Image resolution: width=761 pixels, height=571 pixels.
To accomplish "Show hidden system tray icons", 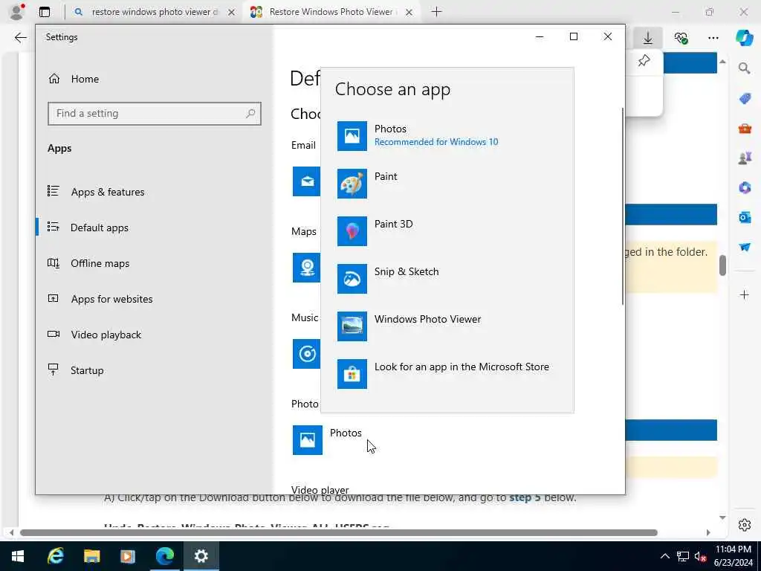I will click(665, 556).
